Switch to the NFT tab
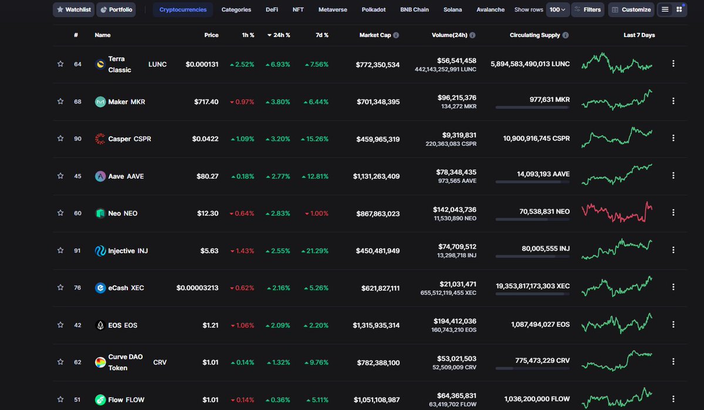 click(298, 9)
